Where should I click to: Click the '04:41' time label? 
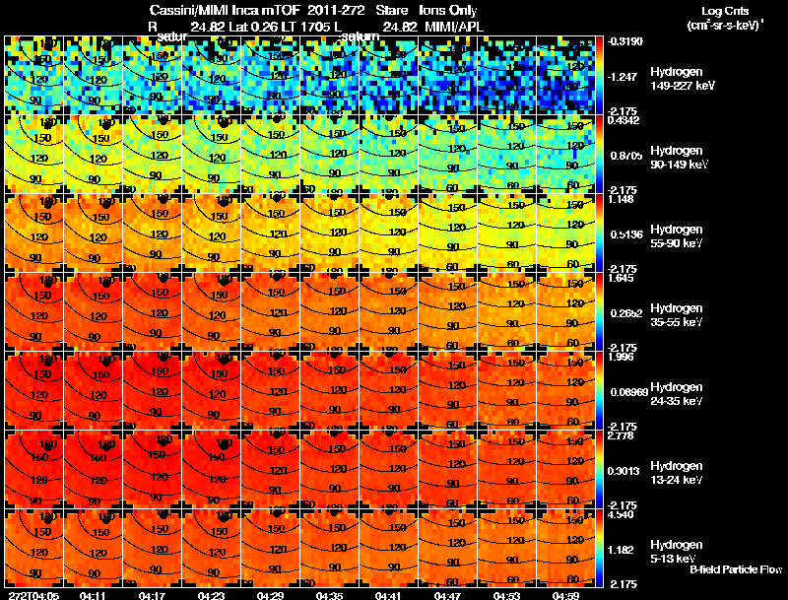[388, 595]
